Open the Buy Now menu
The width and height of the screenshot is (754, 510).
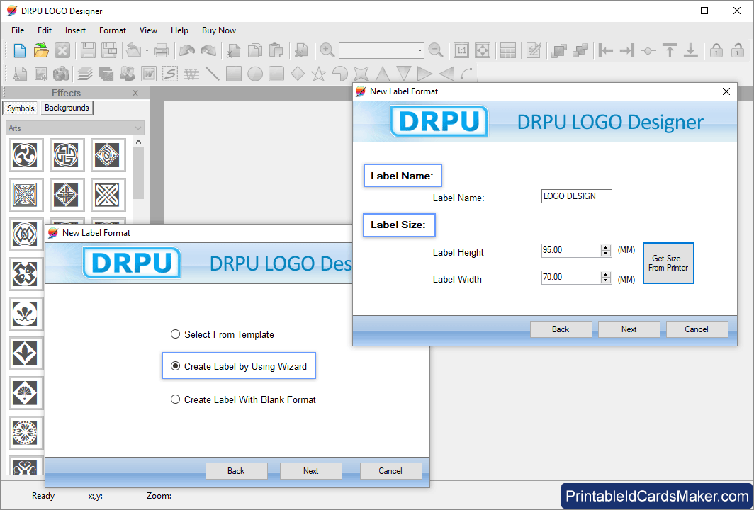219,30
